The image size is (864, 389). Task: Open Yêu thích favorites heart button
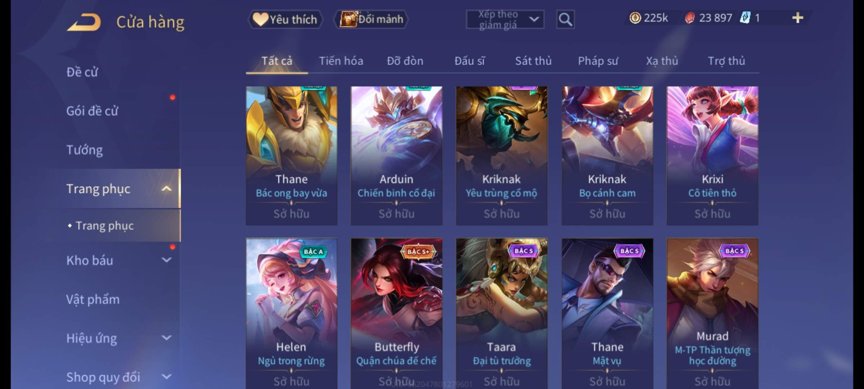(x=285, y=19)
